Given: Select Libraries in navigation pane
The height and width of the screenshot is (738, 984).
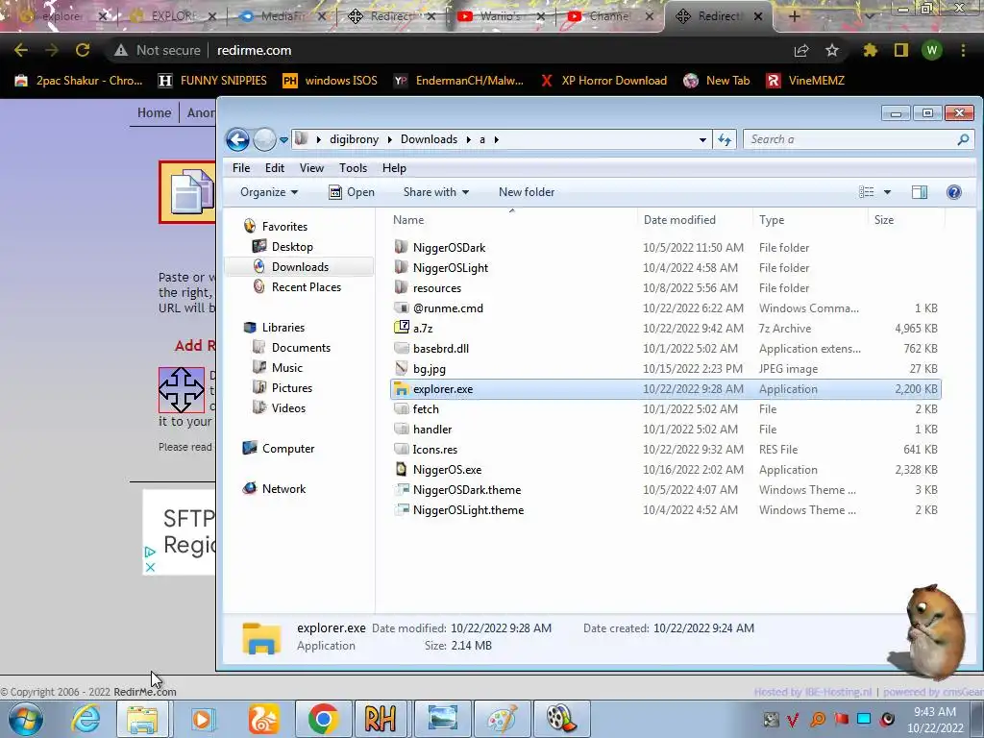Looking at the screenshot, I should (x=283, y=327).
